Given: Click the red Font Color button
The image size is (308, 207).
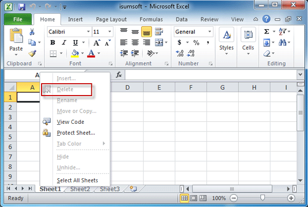Looking at the screenshot, I should click(x=91, y=53).
